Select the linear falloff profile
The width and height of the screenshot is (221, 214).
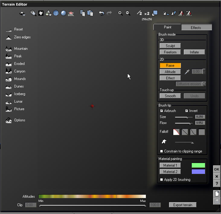[x=185, y=132]
